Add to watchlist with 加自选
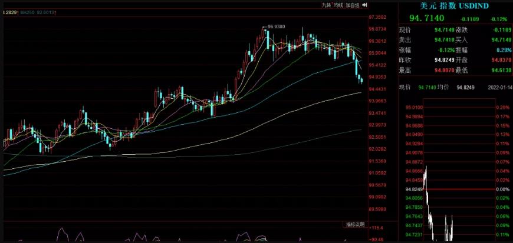Image resolution: width=513 pixels, height=243 pixels. pyautogui.click(x=353, y=5)
